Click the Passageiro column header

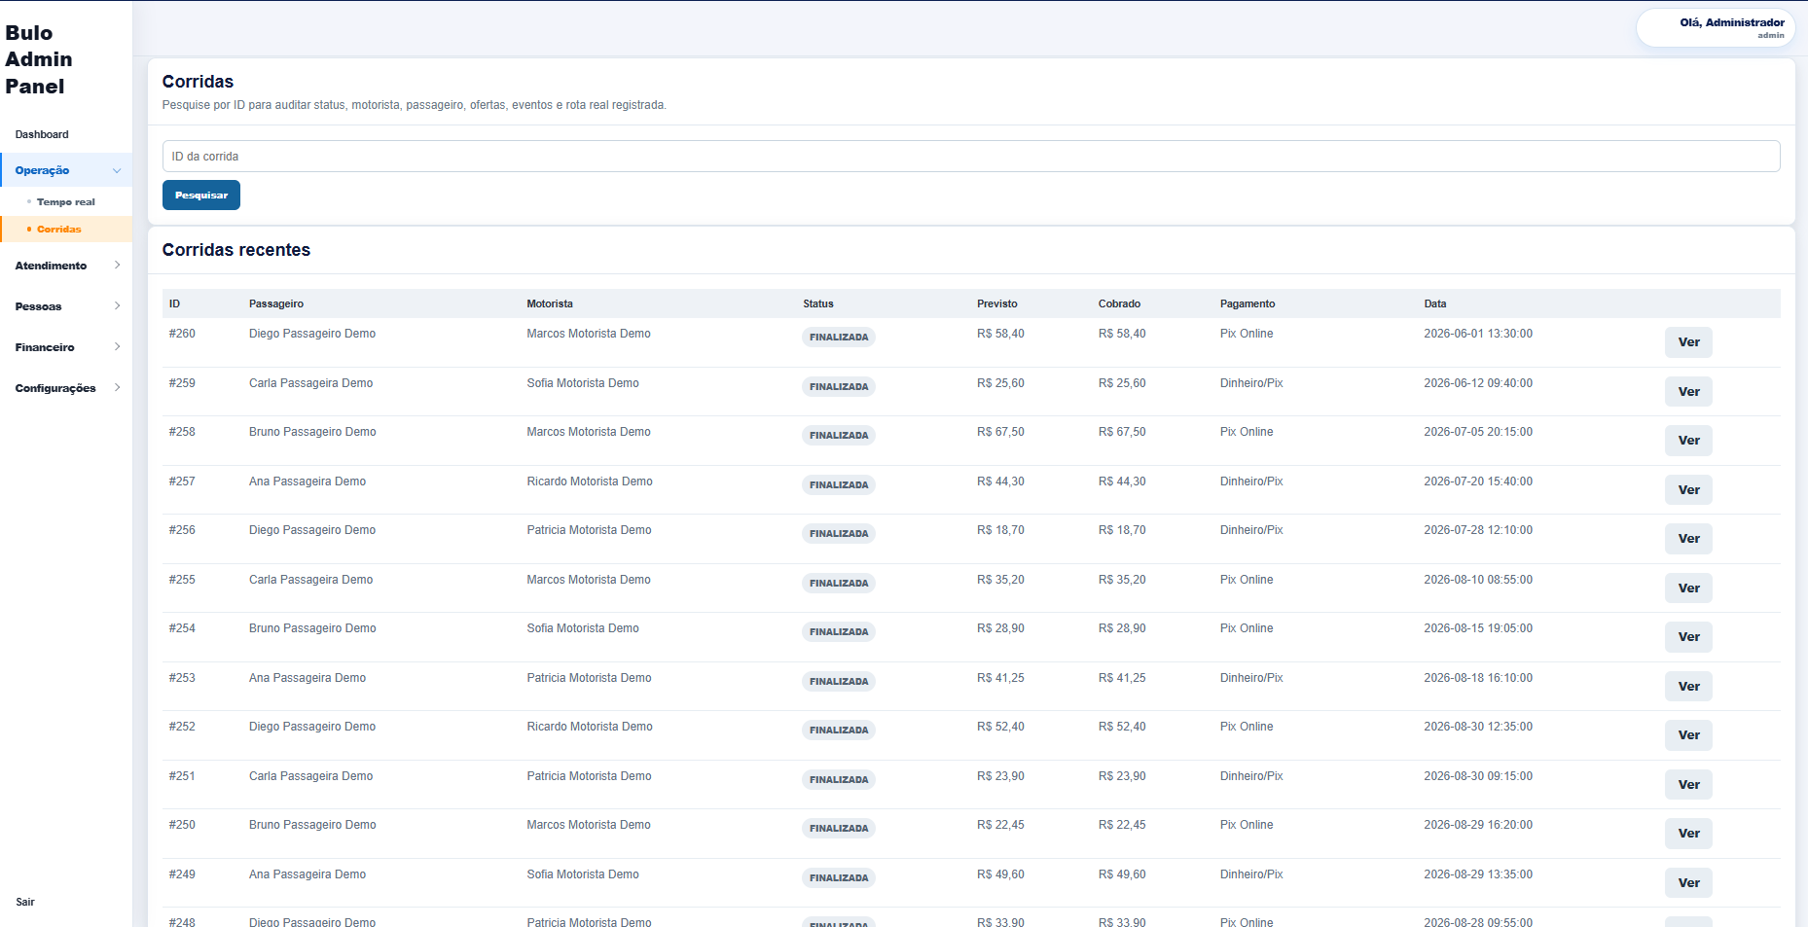coord(276,303)
